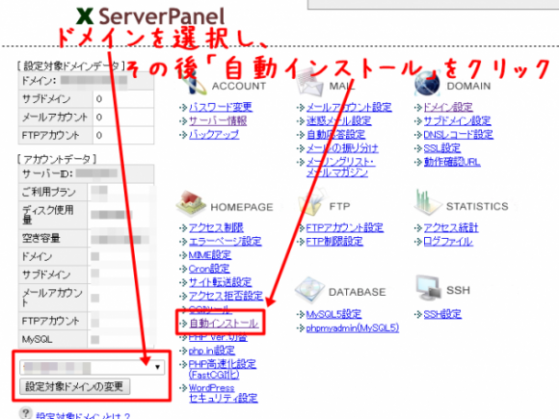Open 設定対象ドメインとは？ help link
Viewport: 559px width, 419px height.
click(x=83, y=415)
